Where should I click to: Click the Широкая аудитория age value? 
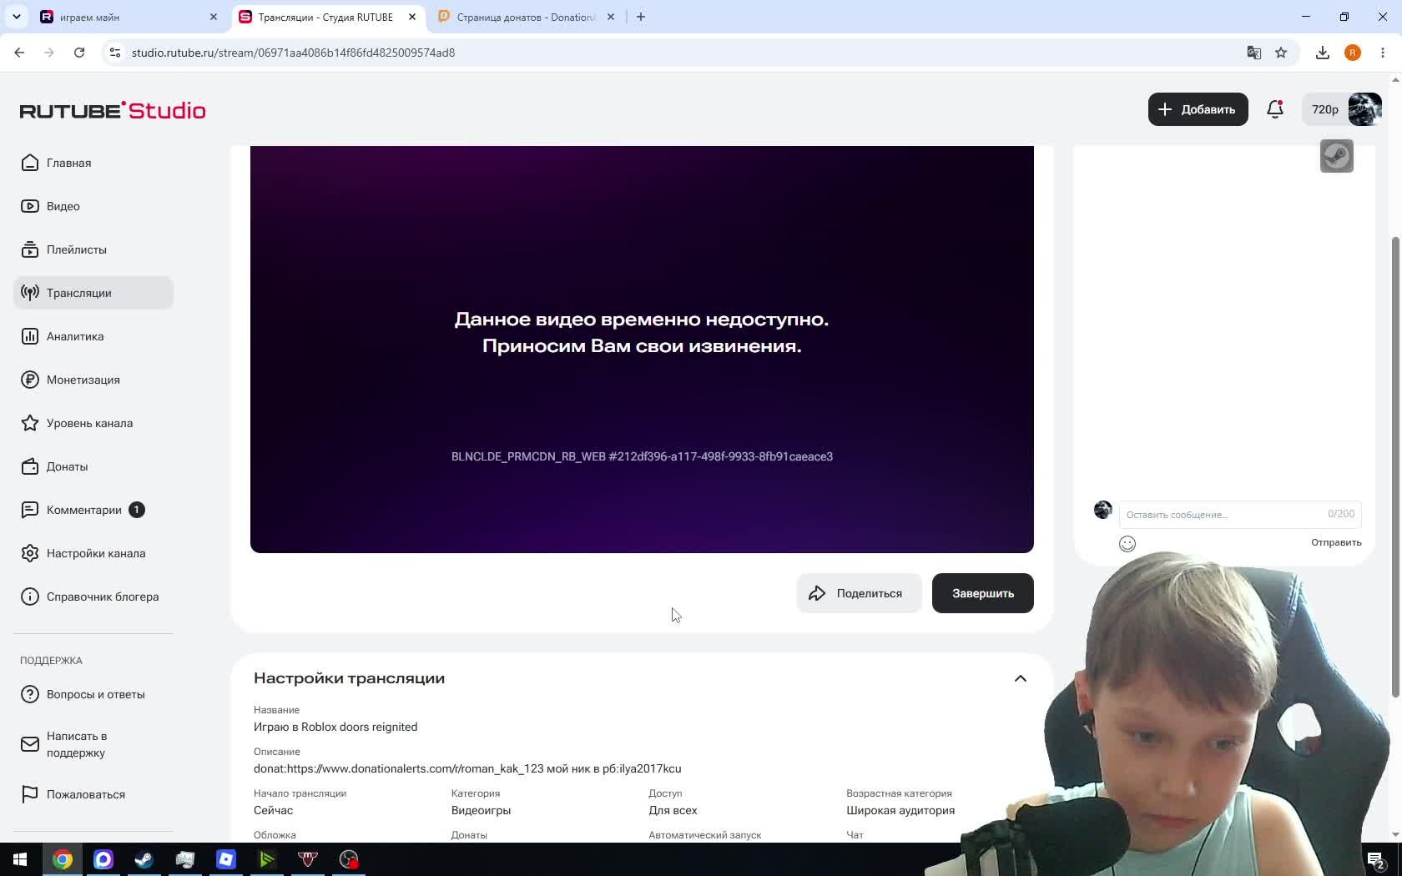point(900,810)
